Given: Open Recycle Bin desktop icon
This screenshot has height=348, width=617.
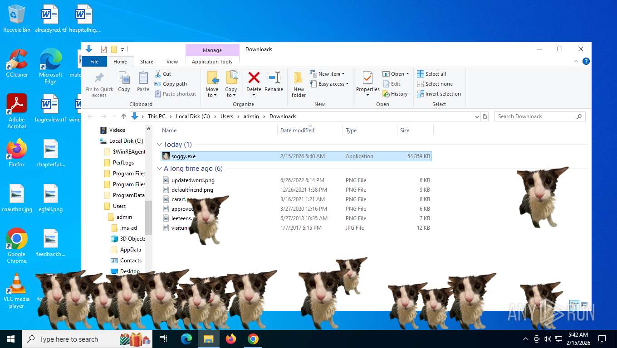Looking at the screenshot, I should pos(17,19).
